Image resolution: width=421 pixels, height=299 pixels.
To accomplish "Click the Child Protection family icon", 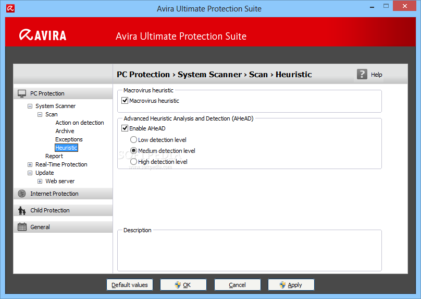I will [22, 210].
